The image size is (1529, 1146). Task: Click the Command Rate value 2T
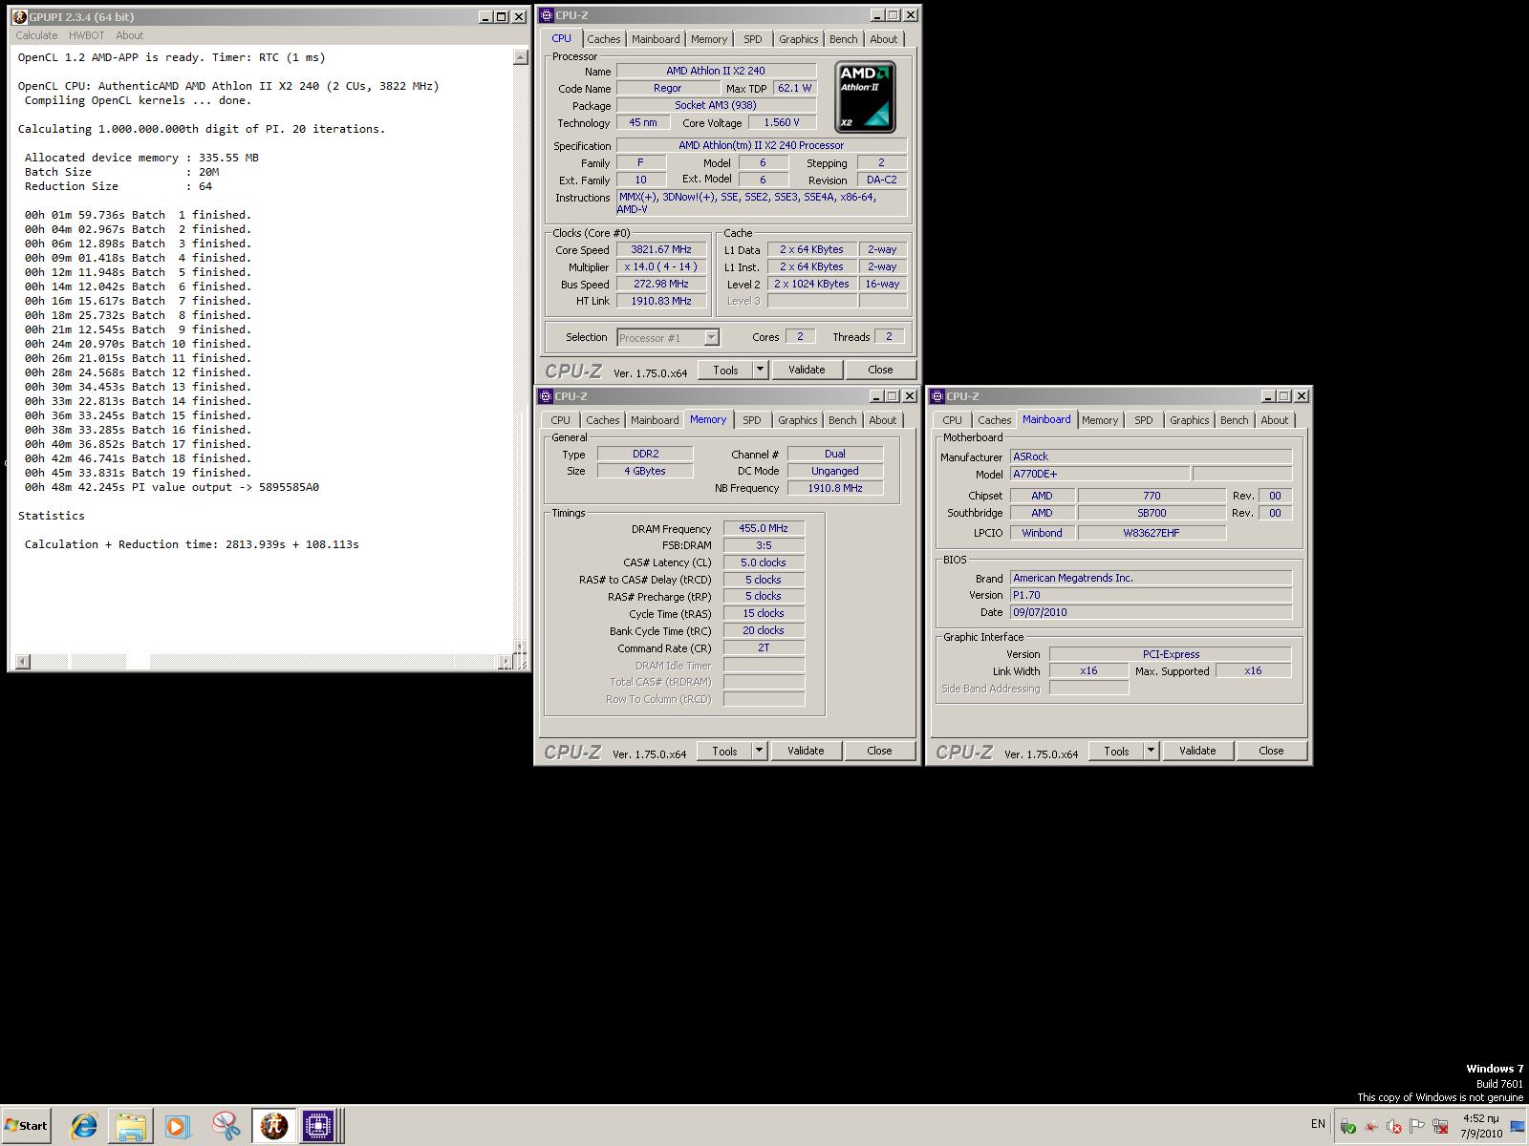pyautogui.click(x=764, y=647)
